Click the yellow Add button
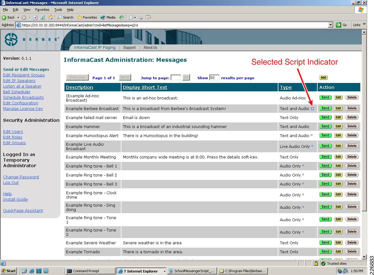The image size is (374, 275). pyautogui.click(x=323, y=78)
